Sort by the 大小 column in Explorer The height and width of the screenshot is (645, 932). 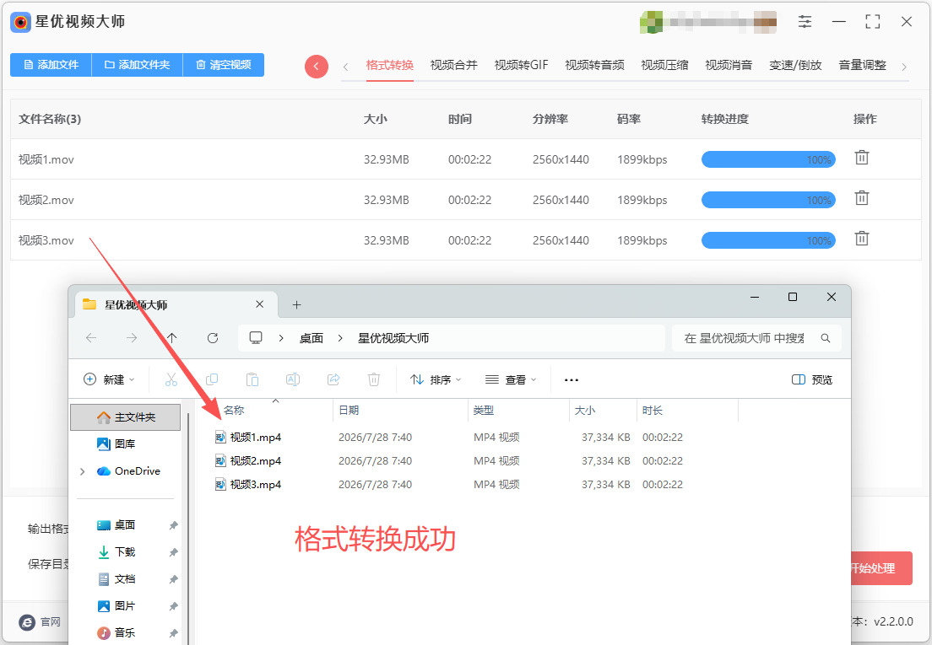[x=585, y=410]
